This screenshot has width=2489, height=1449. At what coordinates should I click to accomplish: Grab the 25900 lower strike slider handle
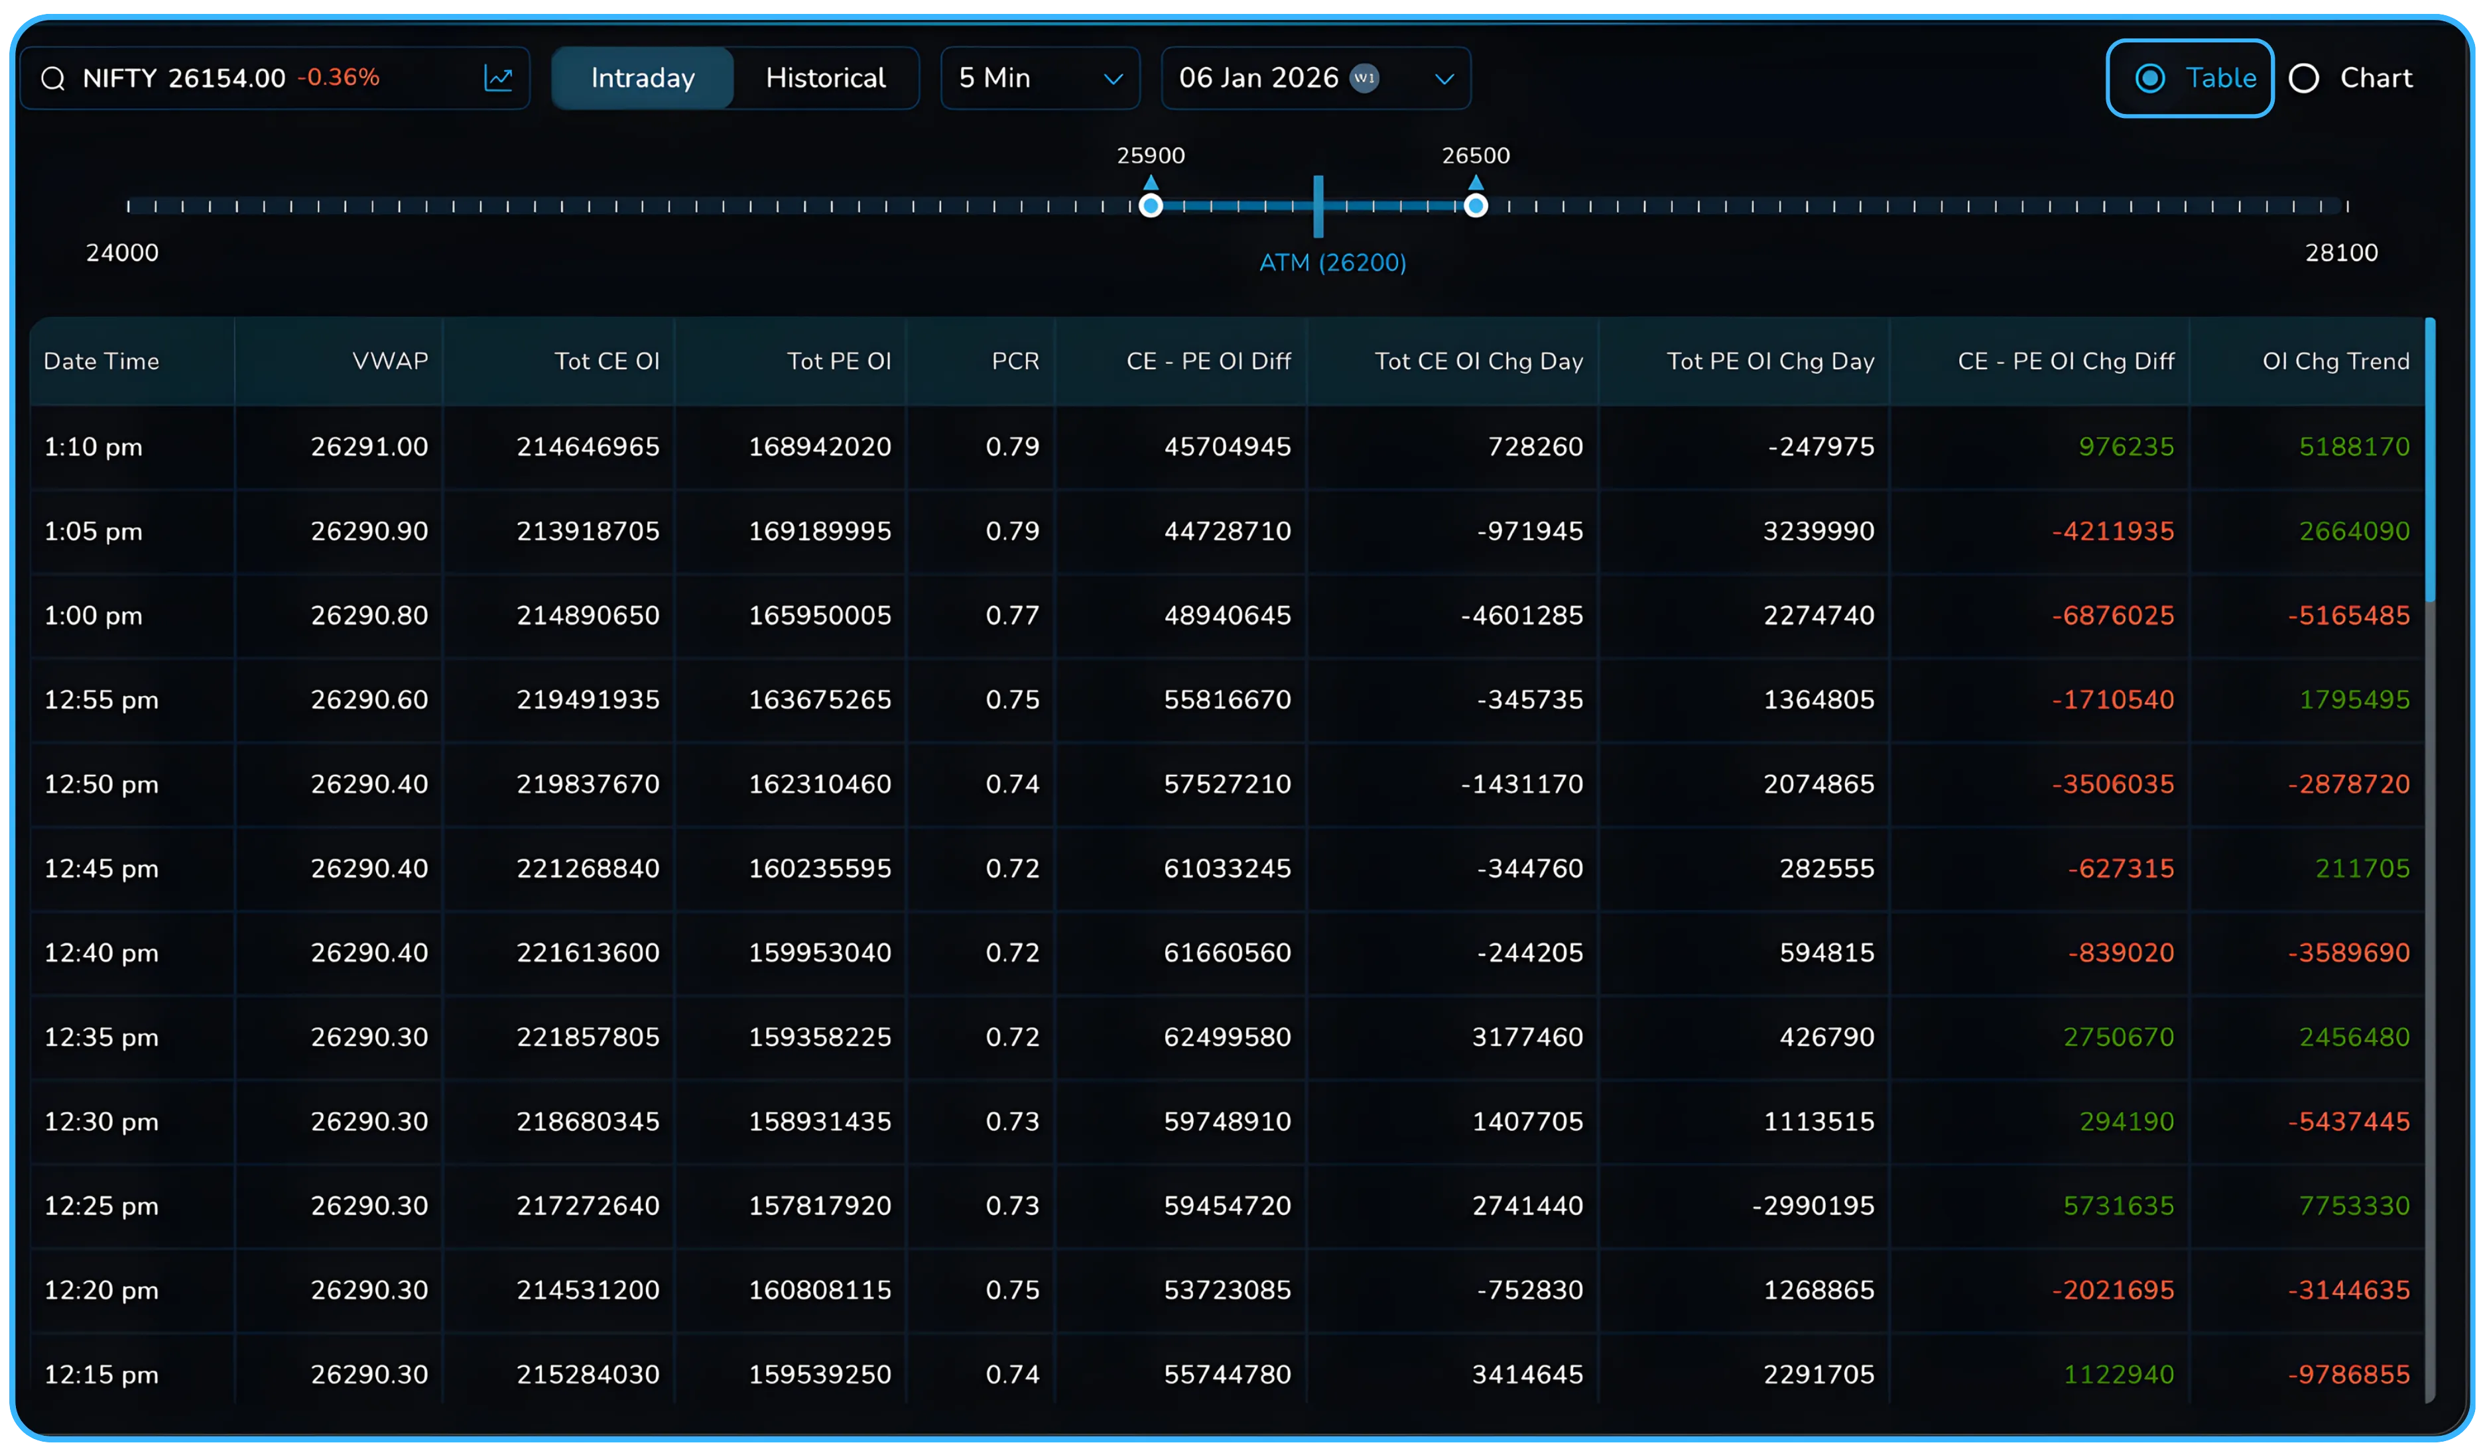coord(1151,206)
